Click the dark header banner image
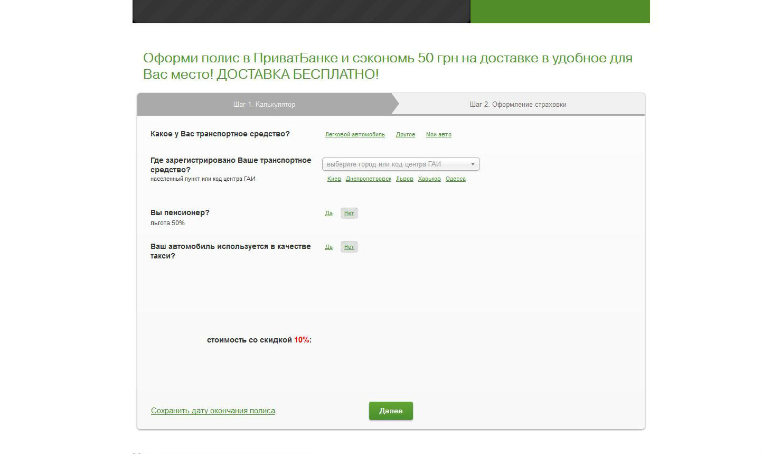The image size is (762, 454). click(302, 11)
